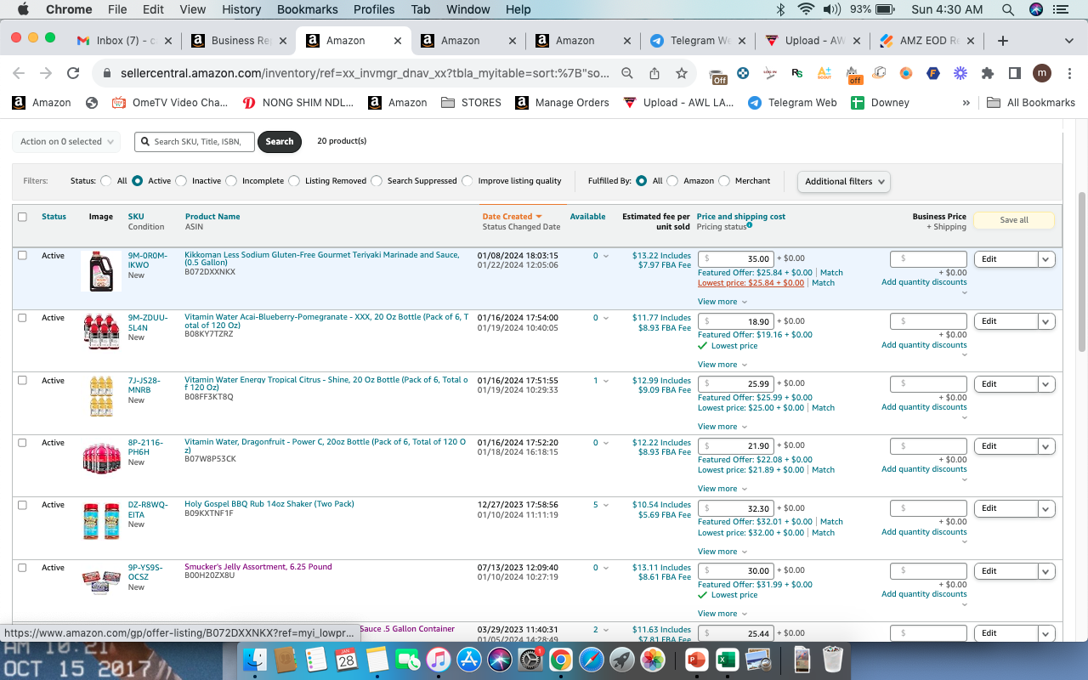The image size is (1088, 680).
Task: Open the 'Additional filters' dropdown
Action: (x=843, y=181)
